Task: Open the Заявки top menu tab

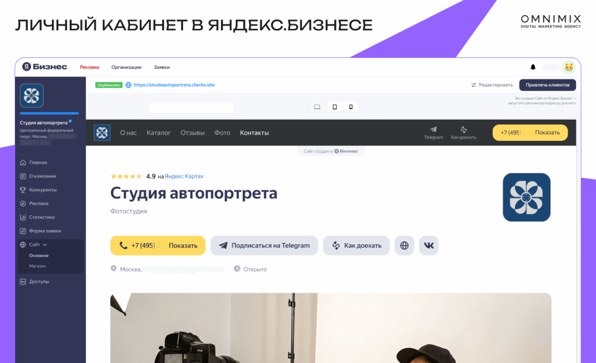Action: pyautogui.click(x=162, y=67)
